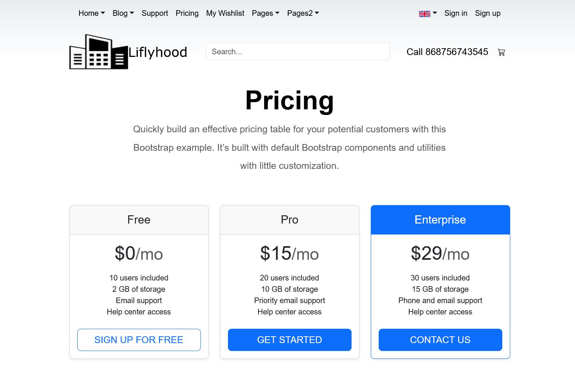The image size is (575, 377).
Task: Click the Liflyhood building logo
Action: [x=99, y=52]
